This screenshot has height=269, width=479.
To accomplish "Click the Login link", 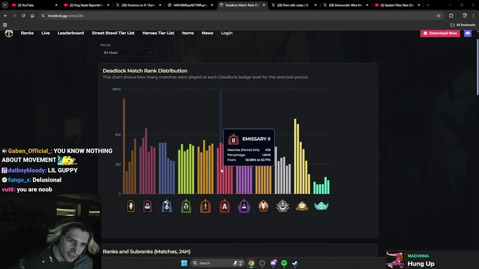I will click(x=227, y=33).
